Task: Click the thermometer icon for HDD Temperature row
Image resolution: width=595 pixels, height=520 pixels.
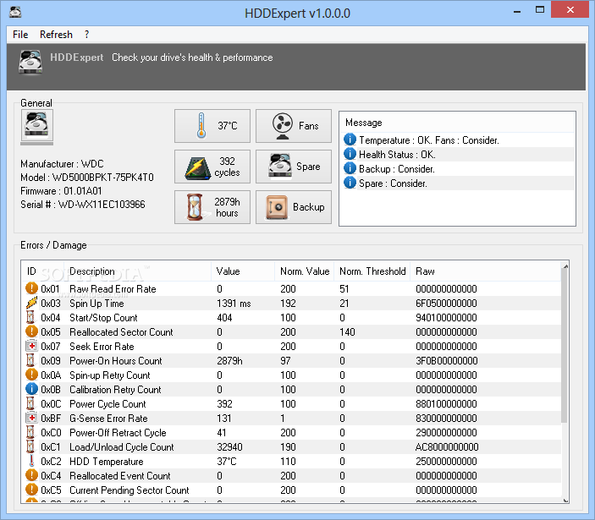Action: [x=32, y=462]
